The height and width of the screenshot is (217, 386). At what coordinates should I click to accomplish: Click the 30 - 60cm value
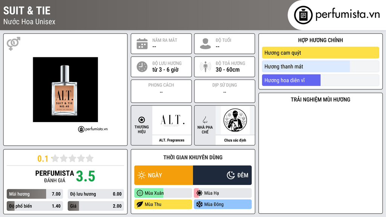point(228,70)
